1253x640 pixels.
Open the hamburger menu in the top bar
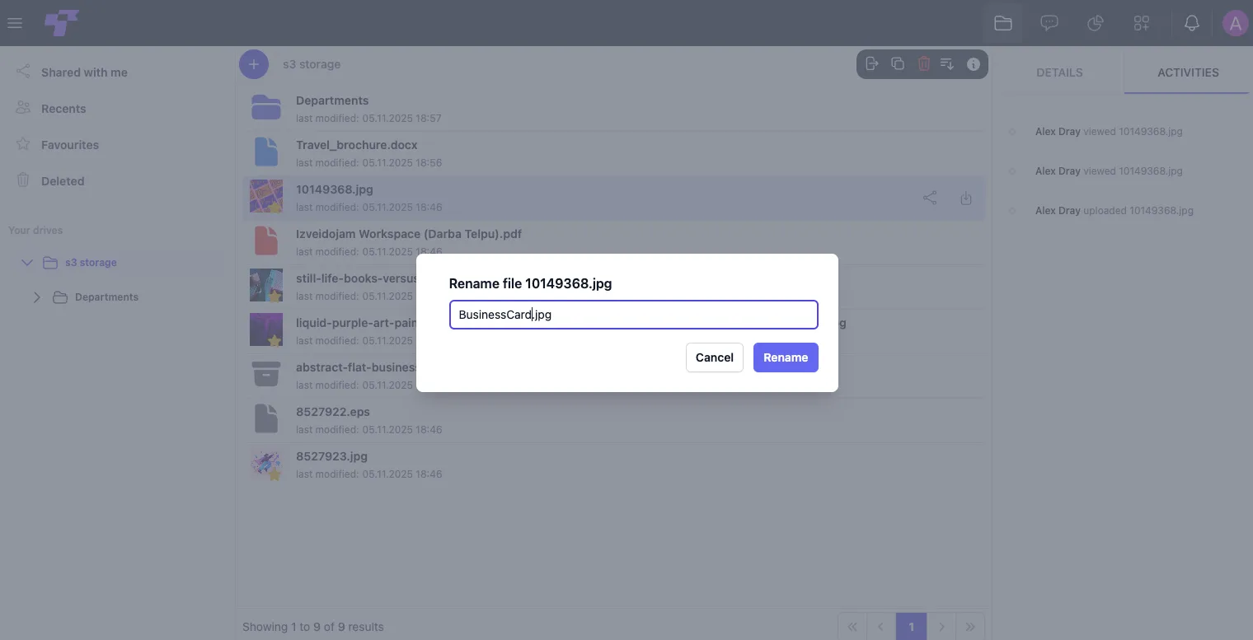click(14, 23)
